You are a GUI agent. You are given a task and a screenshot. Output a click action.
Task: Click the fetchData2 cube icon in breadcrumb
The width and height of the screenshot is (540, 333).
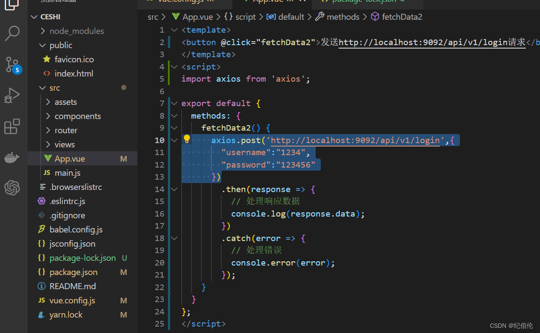[x=375, y=17]
